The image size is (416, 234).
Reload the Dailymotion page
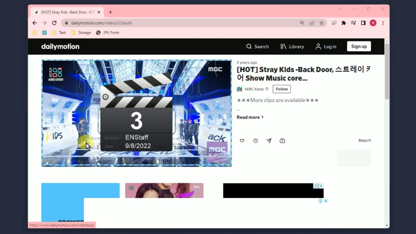pos(54,23)
